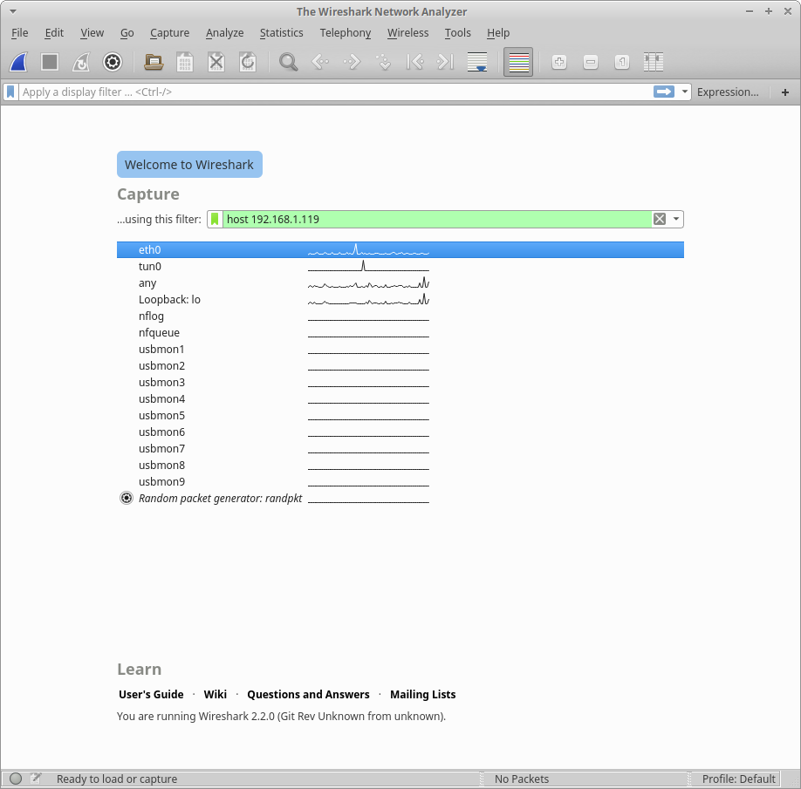Open the capture filter history dropdown
This screenshot has width=801, height=789.
pyautogui.click(x=676, y=219)
